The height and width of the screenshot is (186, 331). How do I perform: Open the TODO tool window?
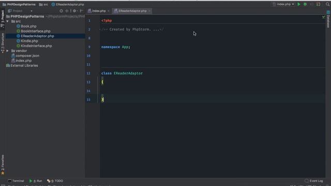coord(55,181)
